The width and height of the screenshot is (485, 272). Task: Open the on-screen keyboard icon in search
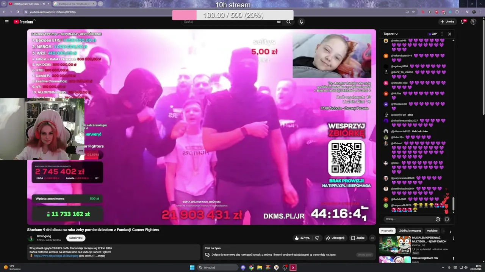point(278,22)
